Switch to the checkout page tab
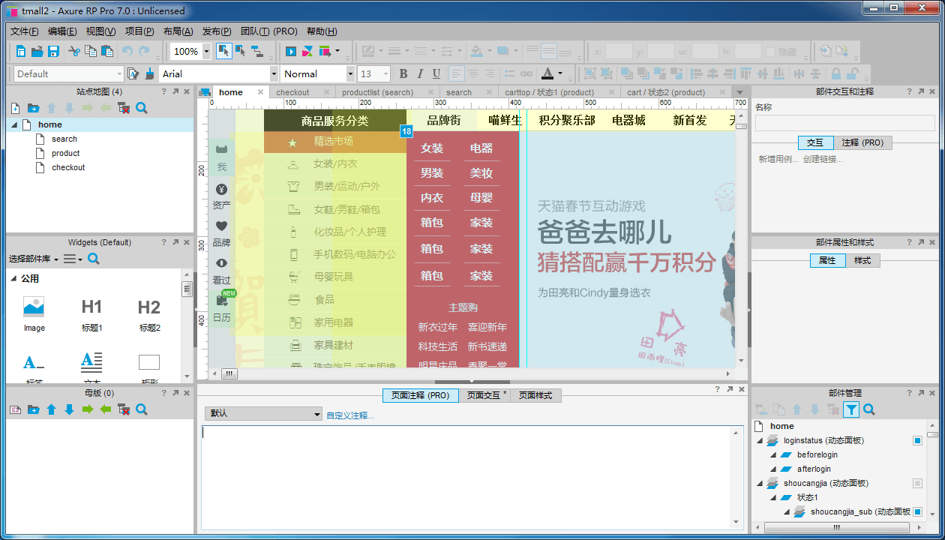Viewport: 945px width, 540px height. [x=292, y=92]
